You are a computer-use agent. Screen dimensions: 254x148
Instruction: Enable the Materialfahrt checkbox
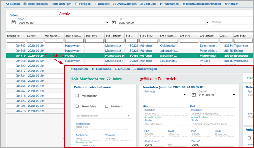[x=77, y=95]
